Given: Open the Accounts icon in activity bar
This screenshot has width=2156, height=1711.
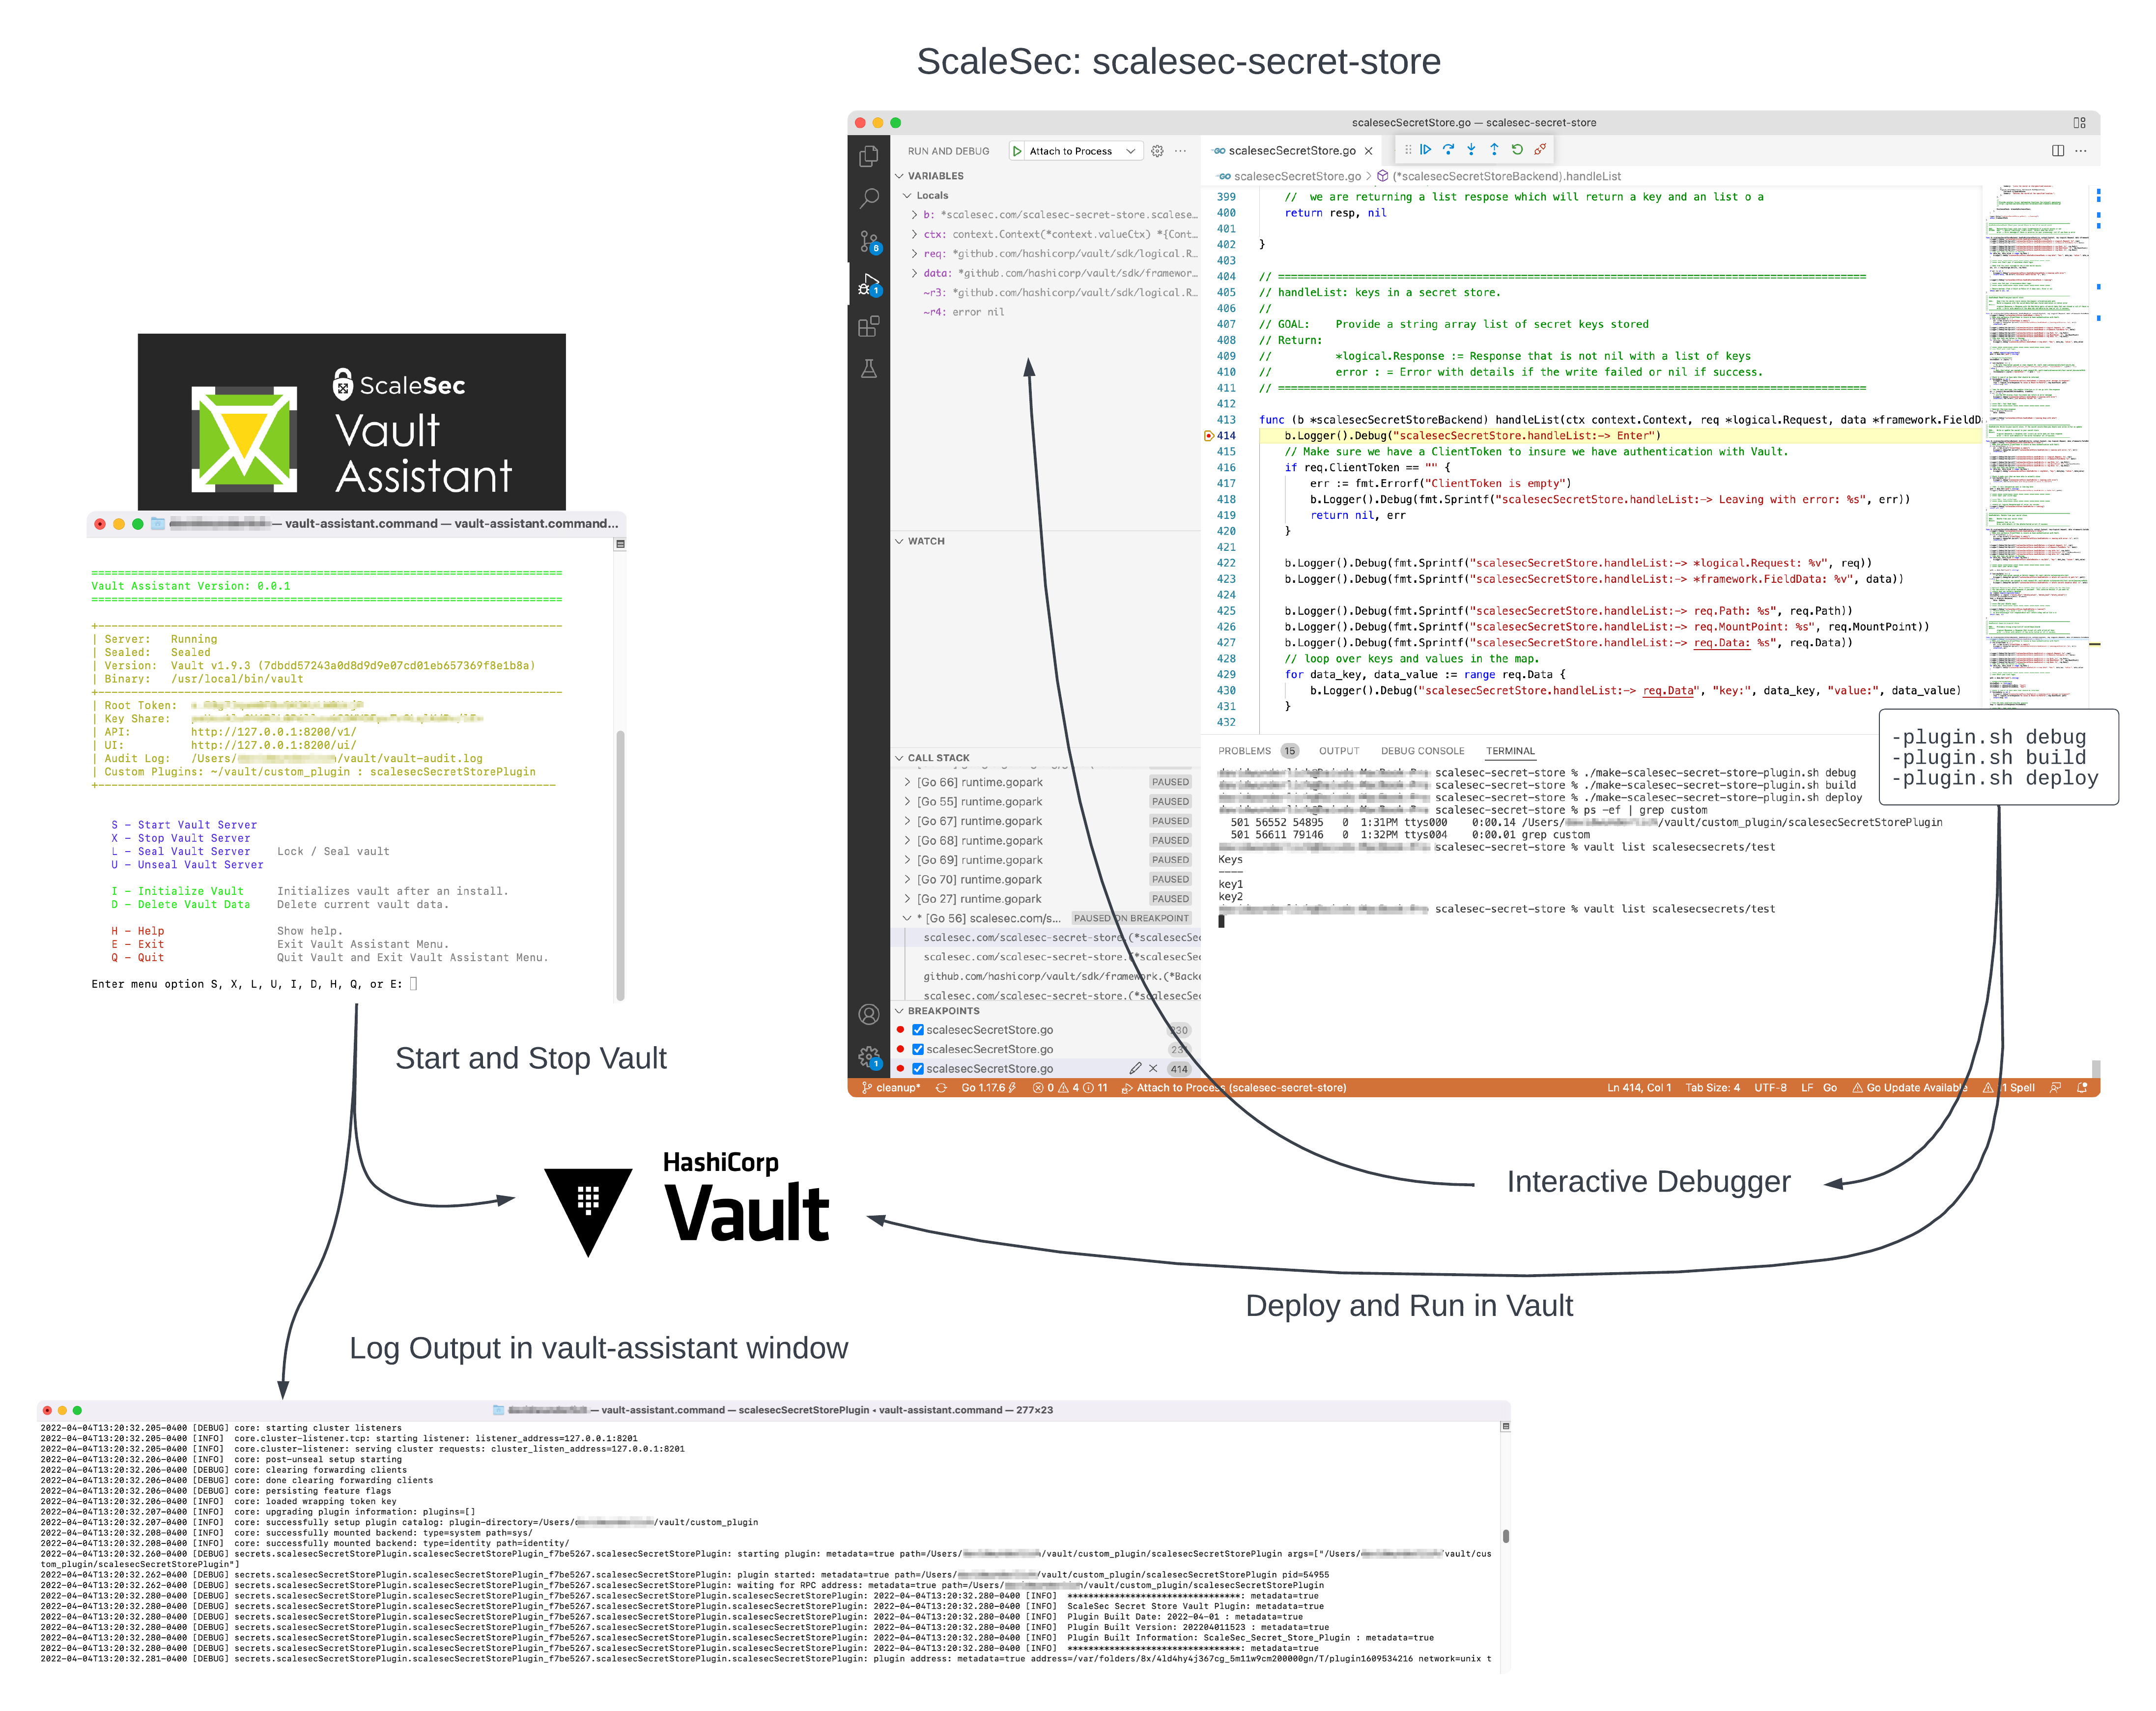Looking at the screenshot, I should coord(868,1014).
